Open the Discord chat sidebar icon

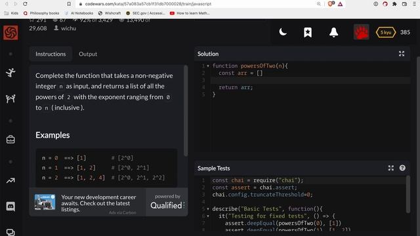[x=10, y=206]
